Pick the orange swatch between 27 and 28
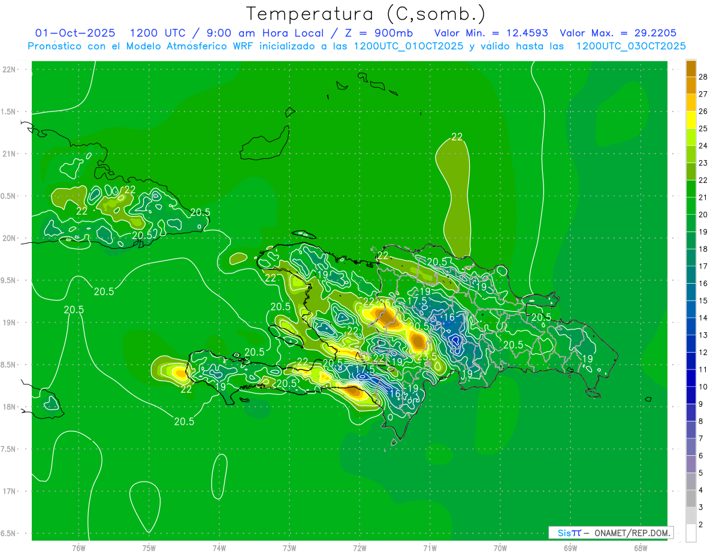This screenshot has height=556, width=719. 691,86
